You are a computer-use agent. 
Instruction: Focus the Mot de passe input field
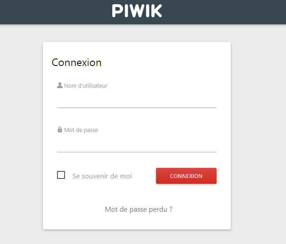tap(137, 144)
